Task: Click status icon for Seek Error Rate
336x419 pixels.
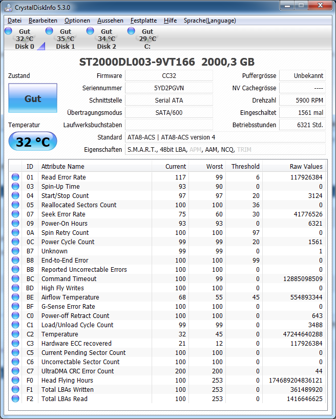Action: click(x=15, y=214)
